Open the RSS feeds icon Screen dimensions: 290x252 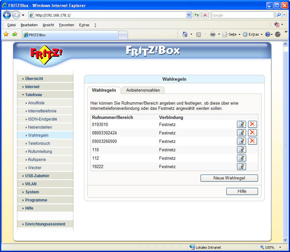click(199, 35)
